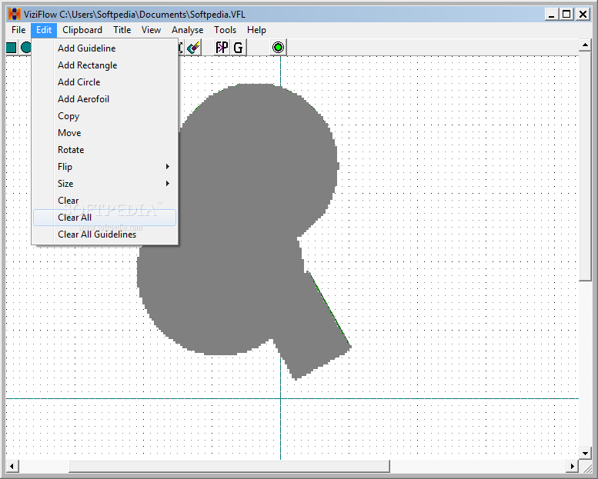Click the horizontal scrollbar right arrow
Viewport: 598px width, 479px height.
point(572,466)
